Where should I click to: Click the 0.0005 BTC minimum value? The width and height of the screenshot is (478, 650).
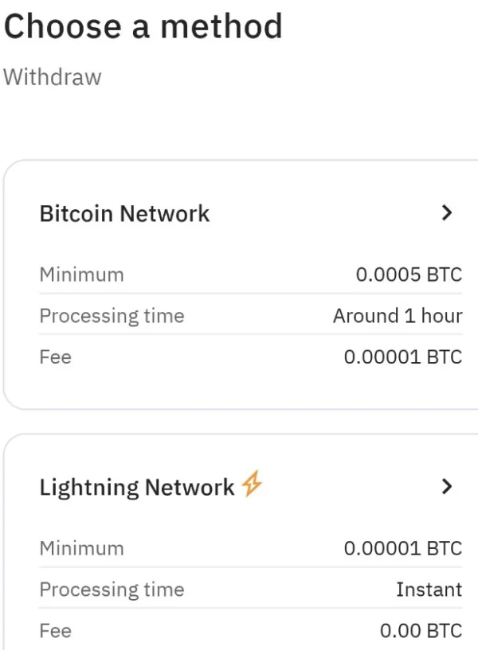tap(409, 274)
